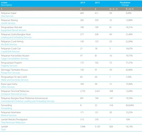The image size is (142, 133).
Task: Click negative percentage '(63,64%)'
Action: 130,105
